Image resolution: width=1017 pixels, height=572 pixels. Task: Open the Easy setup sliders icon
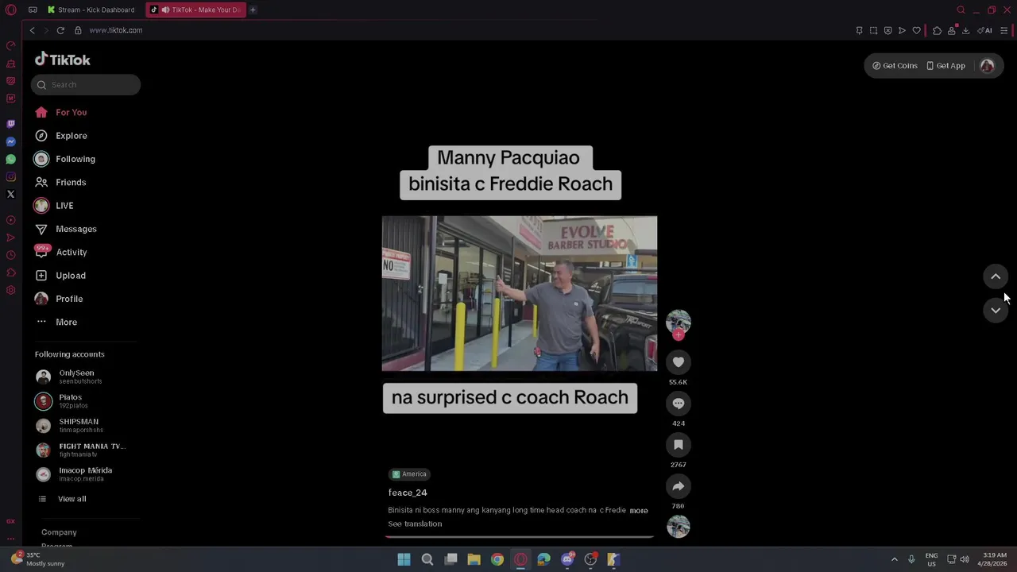click(1004, 30)
